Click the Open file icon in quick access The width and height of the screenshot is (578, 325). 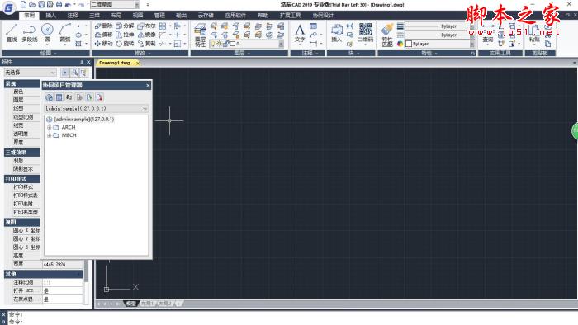point(32,5)
